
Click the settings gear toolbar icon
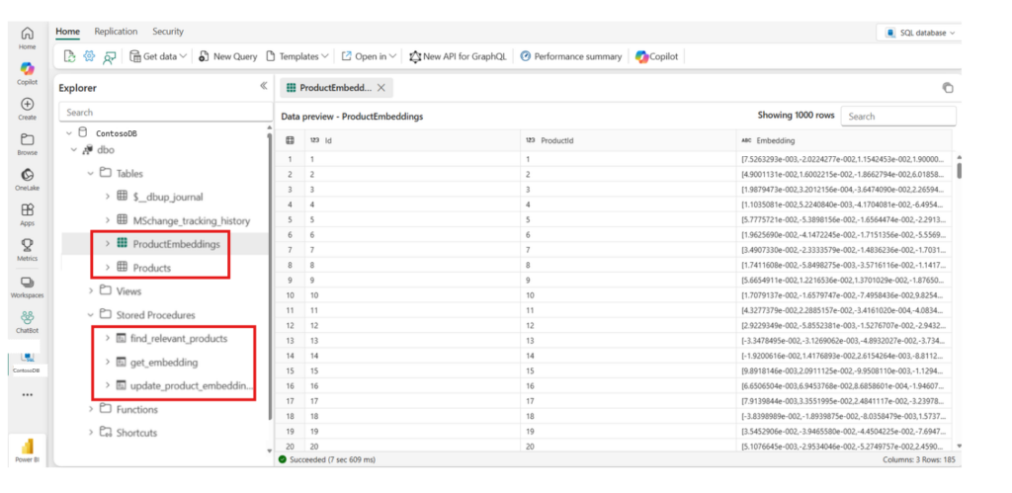(x=89, y=56)
